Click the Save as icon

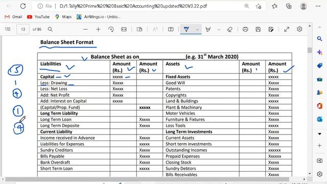[271, 30]
